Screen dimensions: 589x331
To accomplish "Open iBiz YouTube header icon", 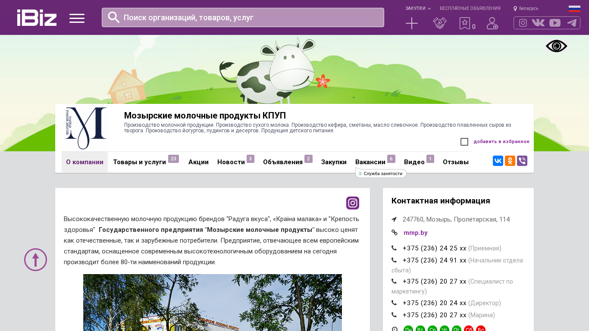I will click(x=555, y=23).
